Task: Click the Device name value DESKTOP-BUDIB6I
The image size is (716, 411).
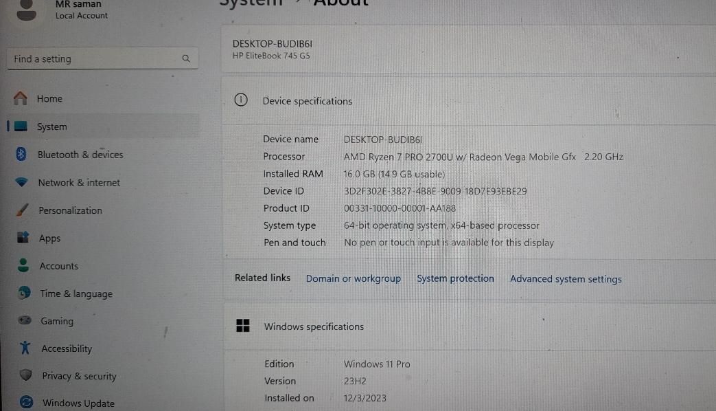Action: pos(383,140)
